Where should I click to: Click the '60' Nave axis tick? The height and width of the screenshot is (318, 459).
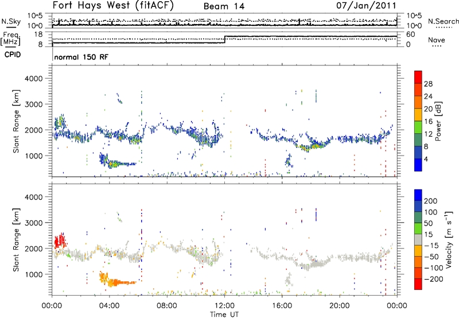click(x=411, y=34)
